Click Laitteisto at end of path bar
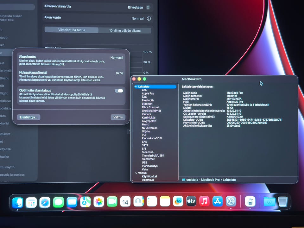304x228 pixels. click(x=229, y=180)
